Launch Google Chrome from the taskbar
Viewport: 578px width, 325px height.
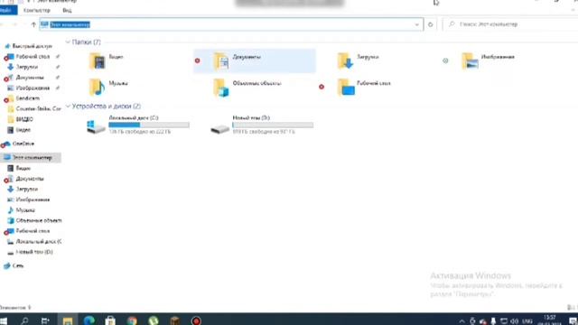click(x=132, y=321)
